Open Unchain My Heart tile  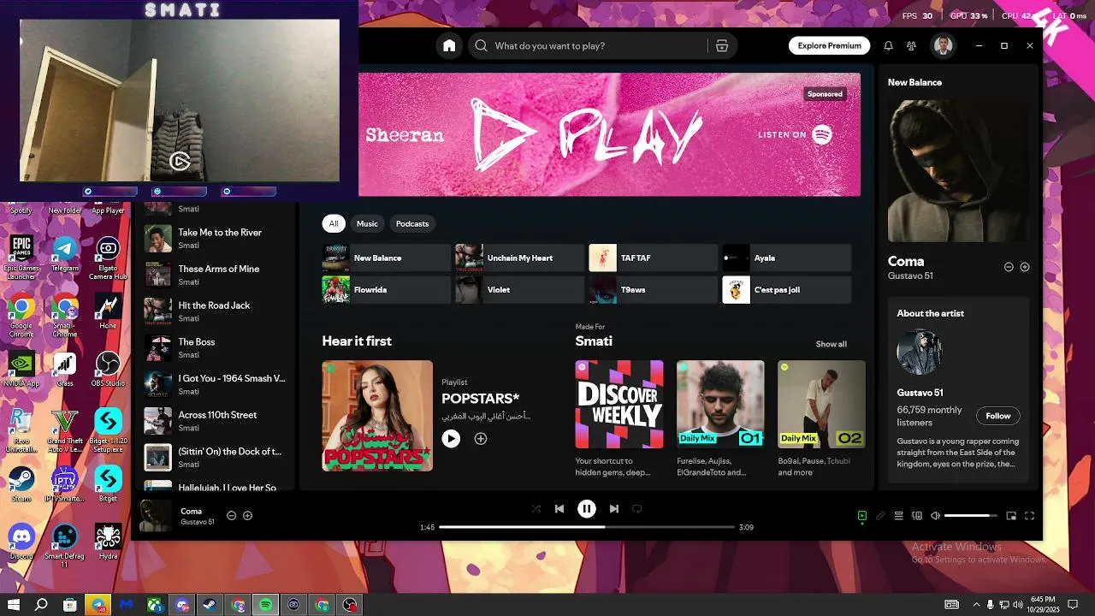tap(519, 258)
